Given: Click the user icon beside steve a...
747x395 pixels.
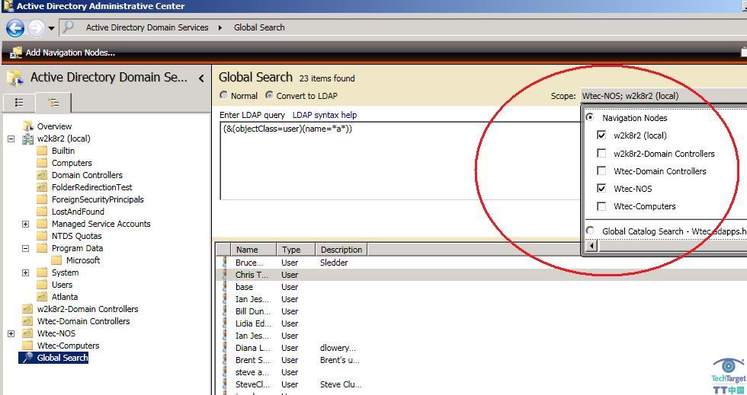Looking at the screenshot, I should (x=224, y=373).
